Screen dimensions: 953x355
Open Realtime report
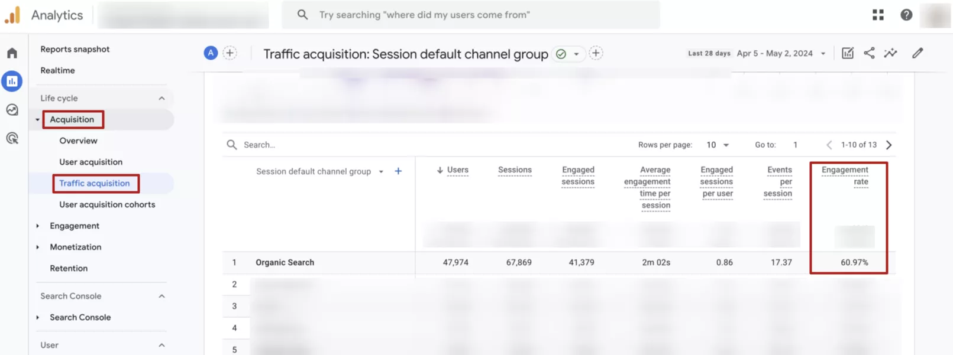[57, 70]
